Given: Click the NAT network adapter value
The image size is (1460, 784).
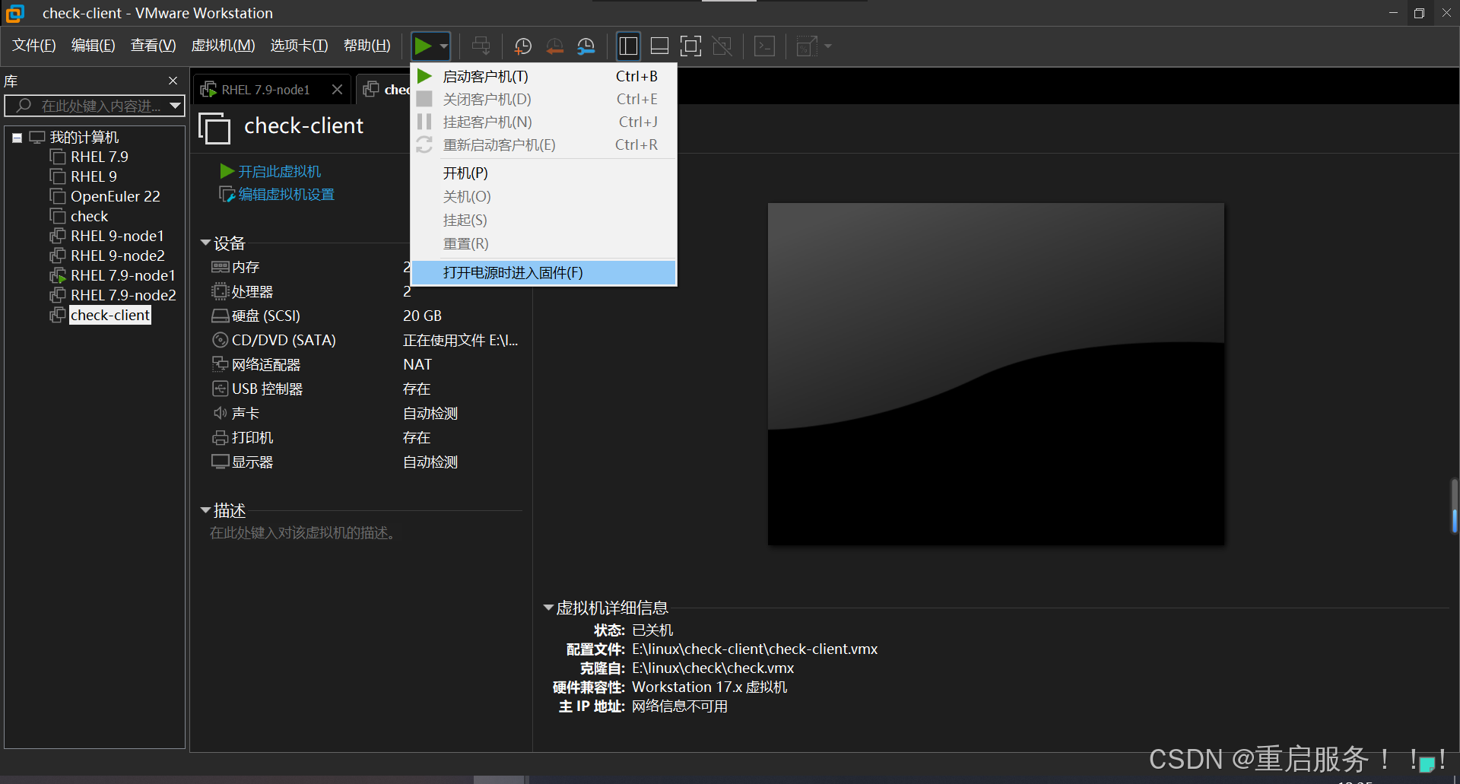Looking at the screenshot, I should coord(417,364).
